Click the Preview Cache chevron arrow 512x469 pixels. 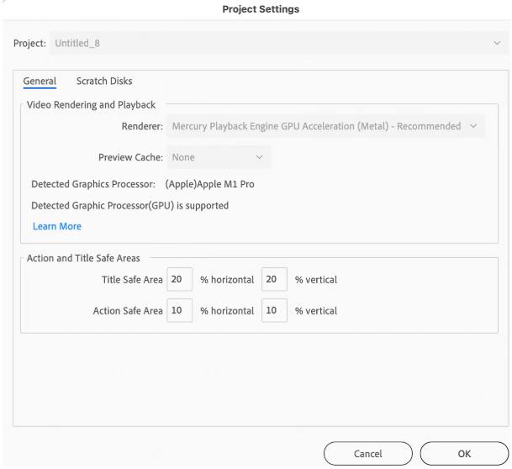(259, 157)
